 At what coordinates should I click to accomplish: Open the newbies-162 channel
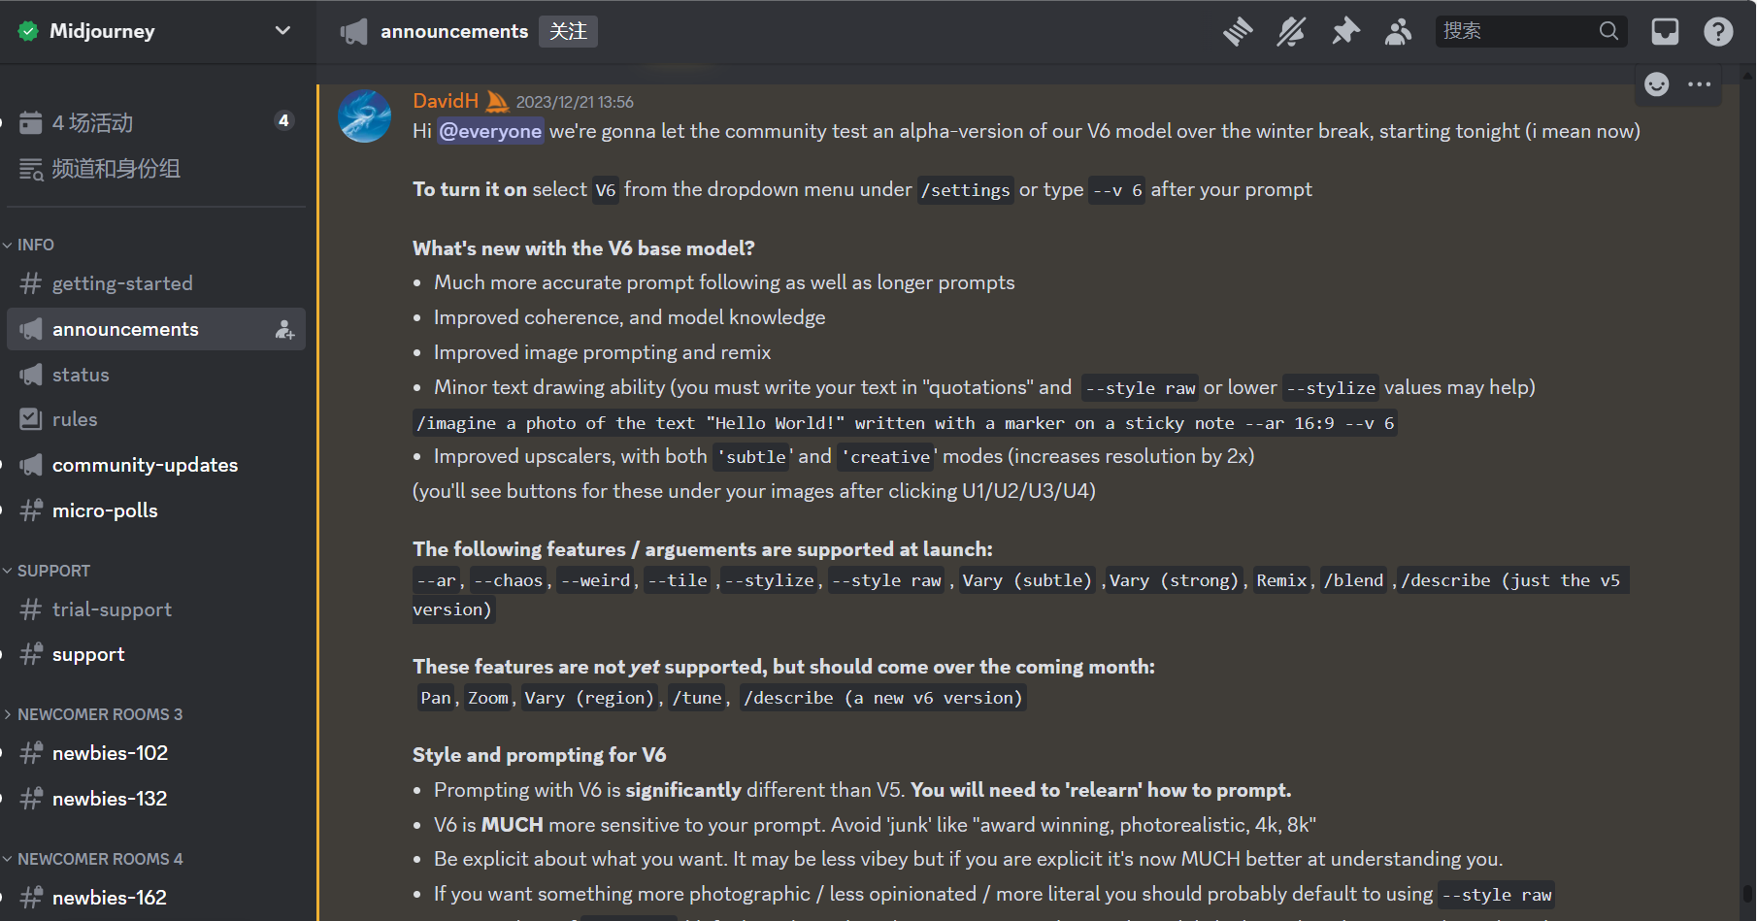pos(155,898)
